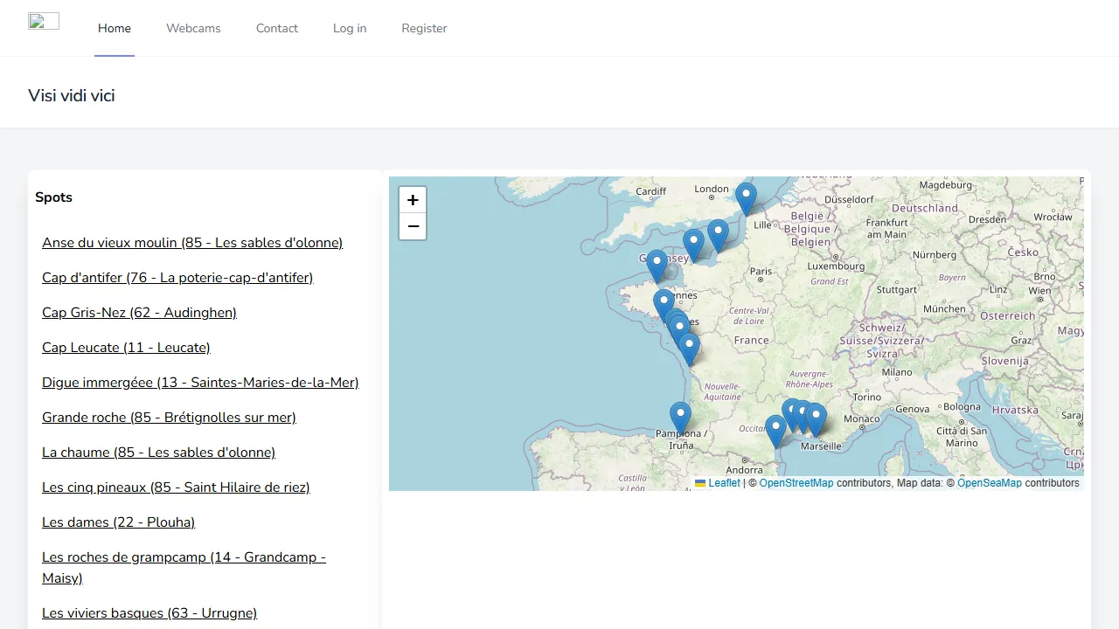Click the Visi vidi vici heading
1119x629 pixels.
tap(71, 95)
